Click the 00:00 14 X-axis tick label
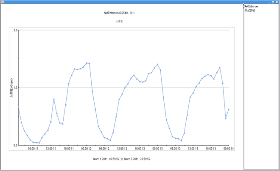The width and height of the screenshot is (280, 171). pos(228,149)
